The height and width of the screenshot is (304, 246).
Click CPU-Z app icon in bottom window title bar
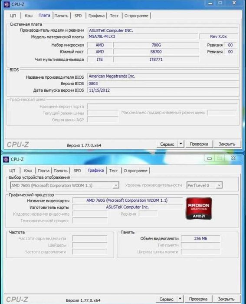coord(6,159)
